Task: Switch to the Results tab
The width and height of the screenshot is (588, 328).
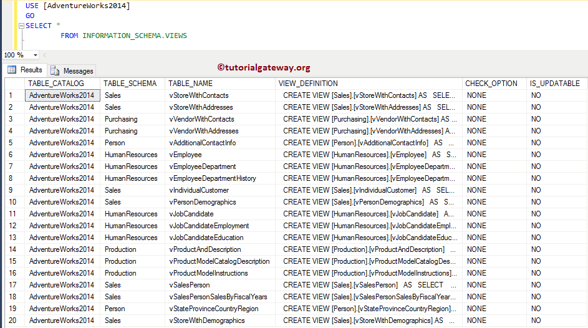Action: pos(25,70)
